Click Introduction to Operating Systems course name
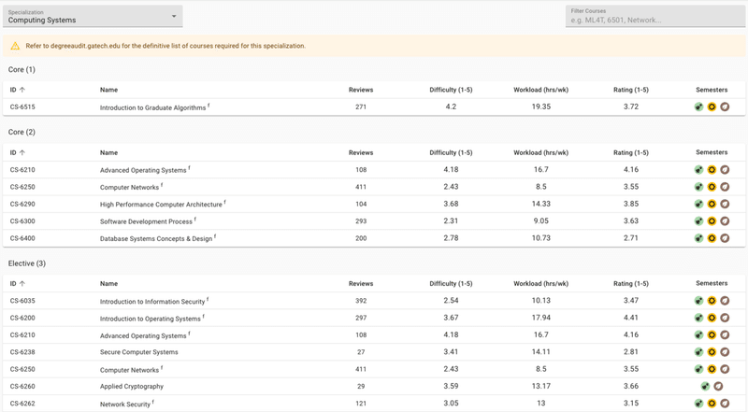The image size is (748, 412). pyautogui.click(x=151, y=319)
